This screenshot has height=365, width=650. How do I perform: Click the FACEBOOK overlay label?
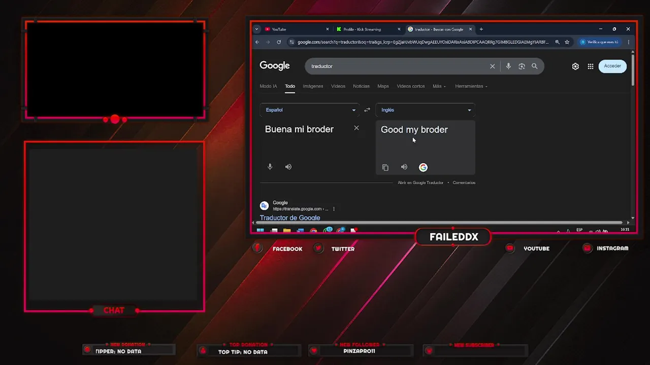(287, 249)
